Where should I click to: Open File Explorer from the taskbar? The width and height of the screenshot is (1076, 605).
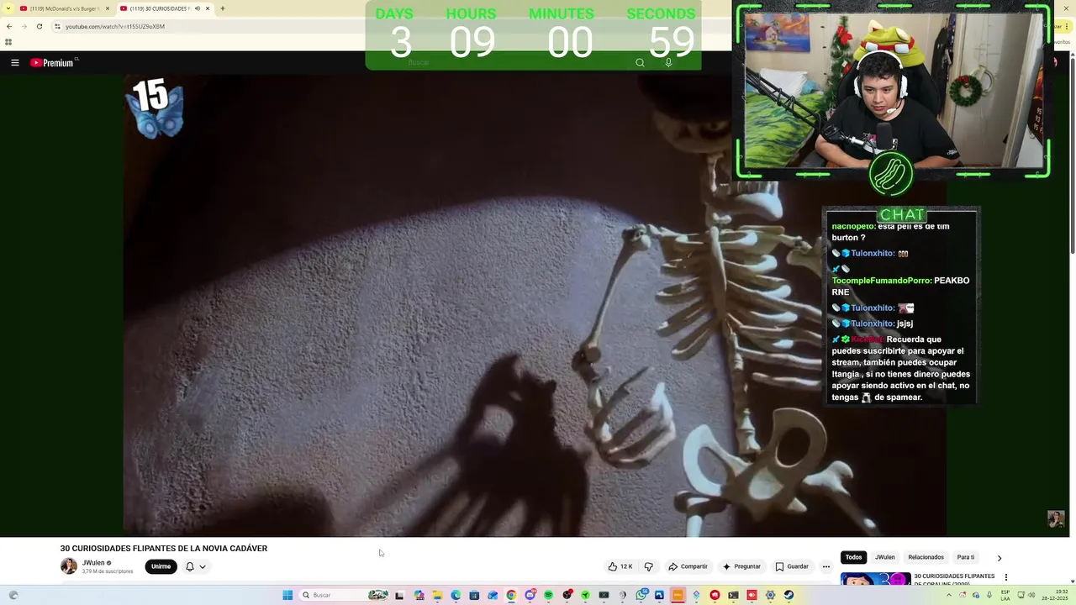[x=437, y=595]
